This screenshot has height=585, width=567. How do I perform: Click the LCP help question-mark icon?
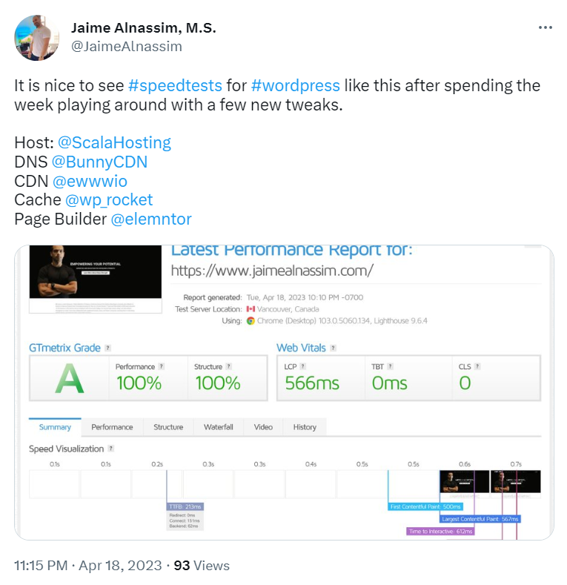point(303,366)
